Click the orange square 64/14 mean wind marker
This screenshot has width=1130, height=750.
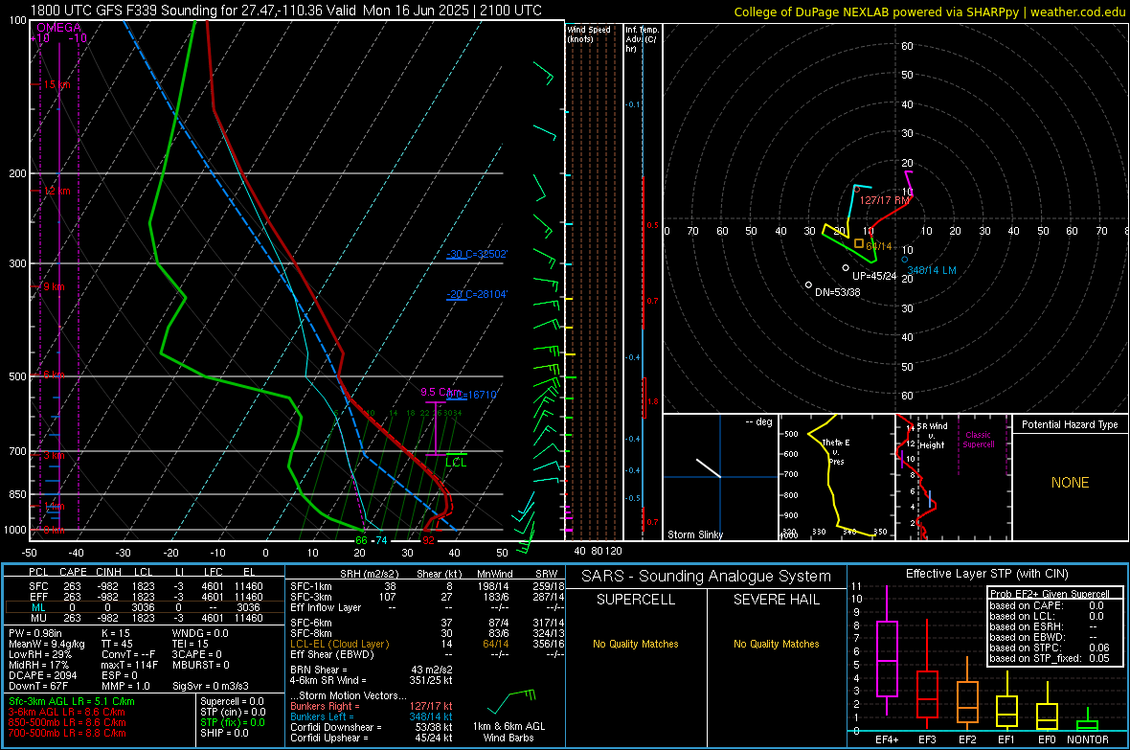point(859,243)
